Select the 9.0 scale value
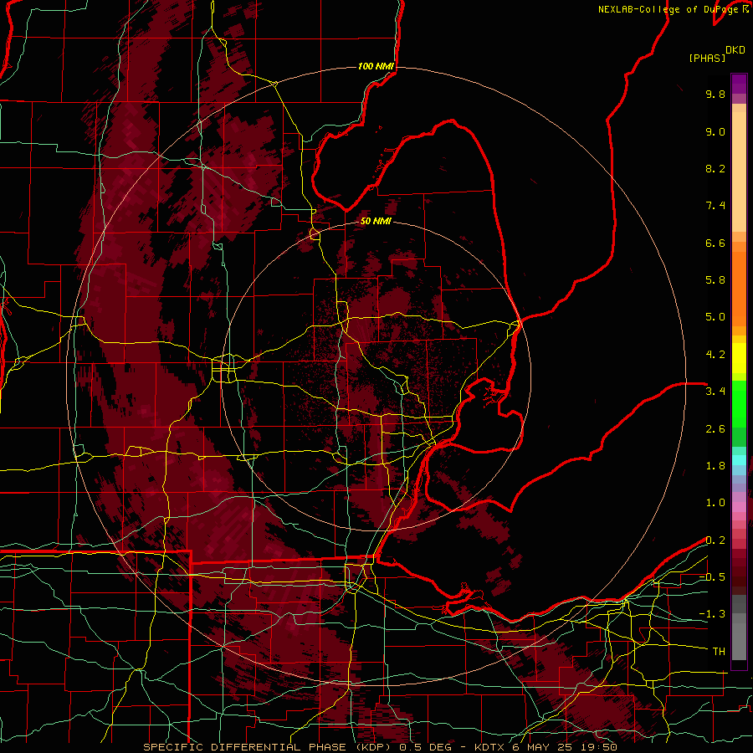753x753 pixels. 715,131
